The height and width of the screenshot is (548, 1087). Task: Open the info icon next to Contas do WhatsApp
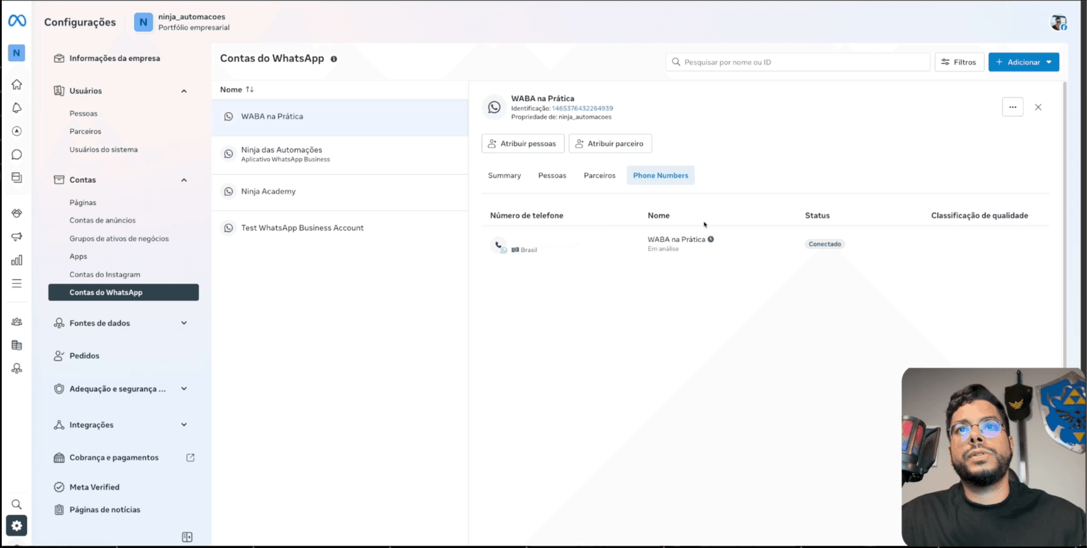334,59
